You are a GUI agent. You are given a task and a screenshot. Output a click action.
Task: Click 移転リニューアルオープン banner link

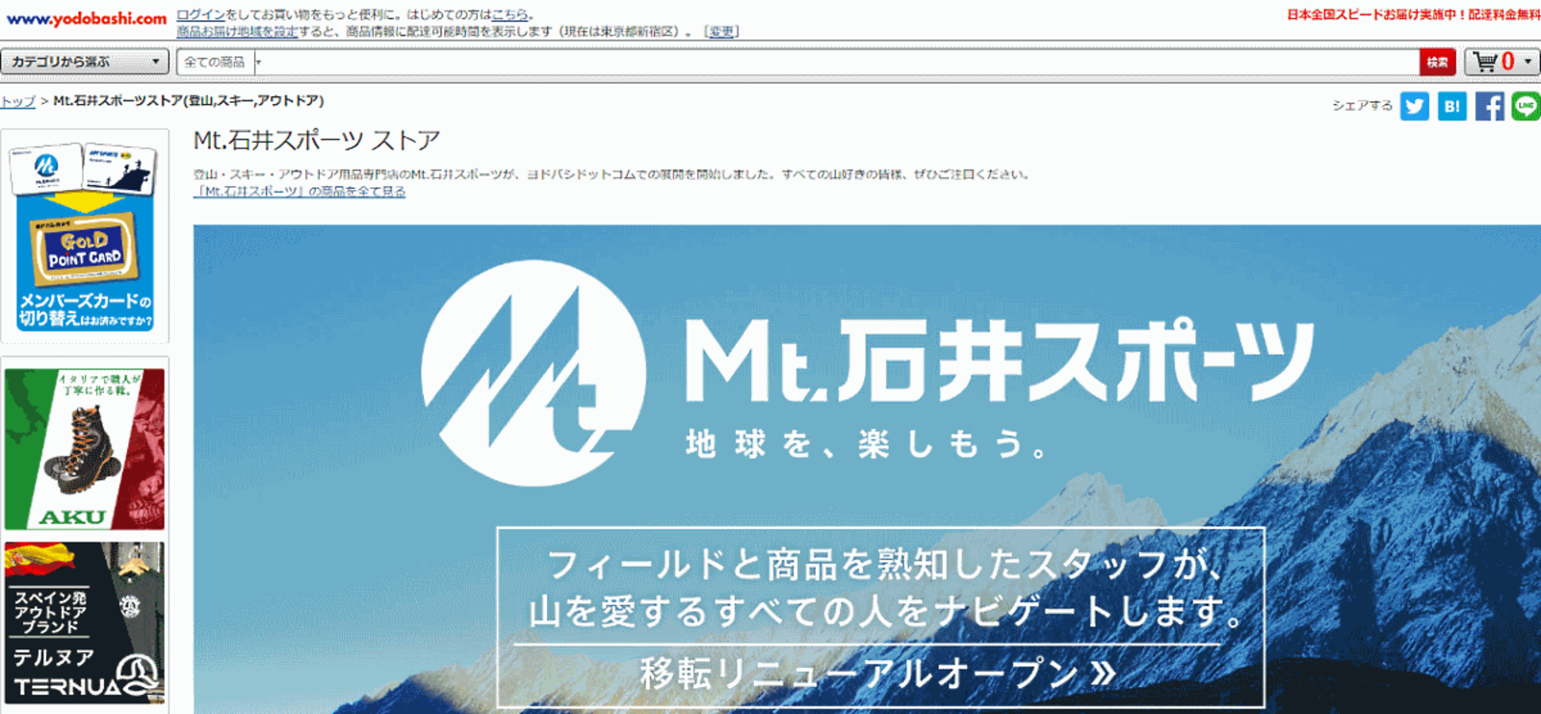(x=879, y=673)
